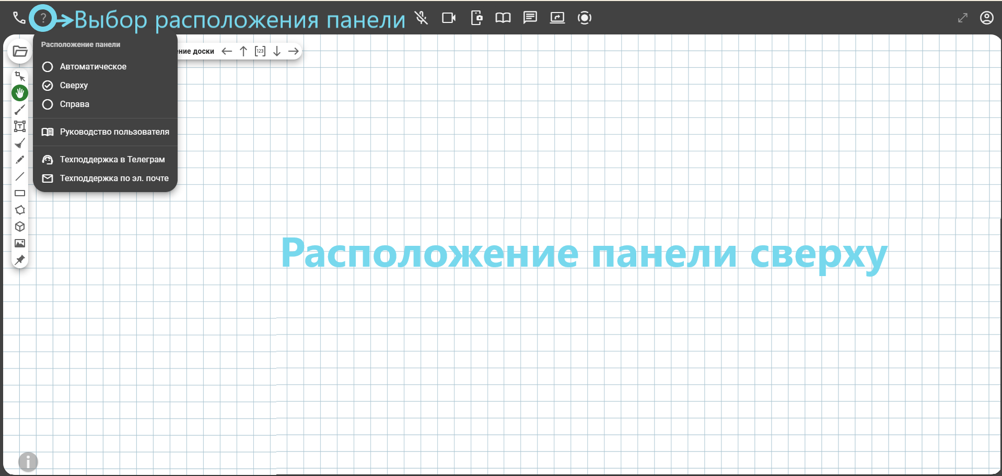Screen dimensions: 1002x476
Task: Start screen sharing from top bar
Action: 557,18
